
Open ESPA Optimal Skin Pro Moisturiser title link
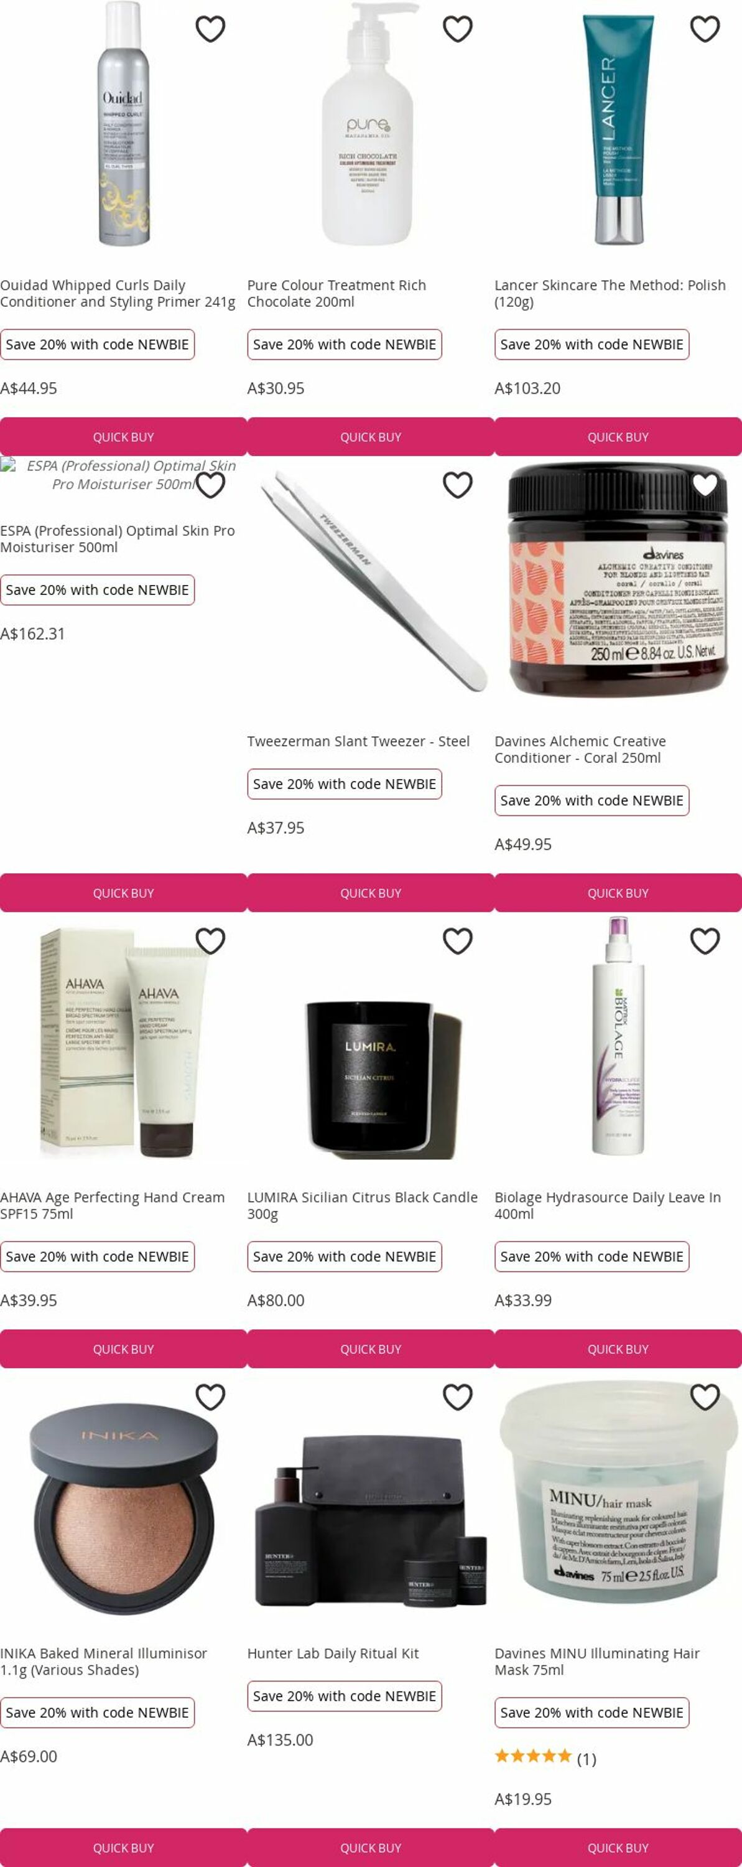click(x=118, y=538)
